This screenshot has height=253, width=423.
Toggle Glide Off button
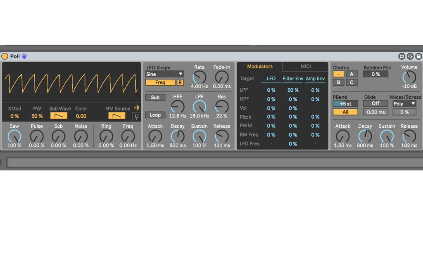point(375,103)
